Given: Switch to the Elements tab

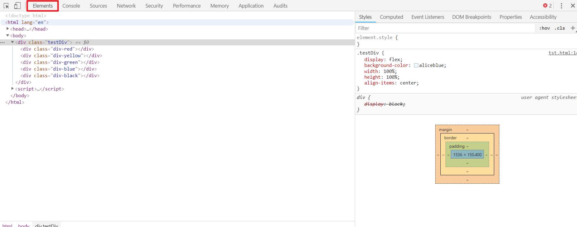Looking at the screenshot, I should pos(43,6).
